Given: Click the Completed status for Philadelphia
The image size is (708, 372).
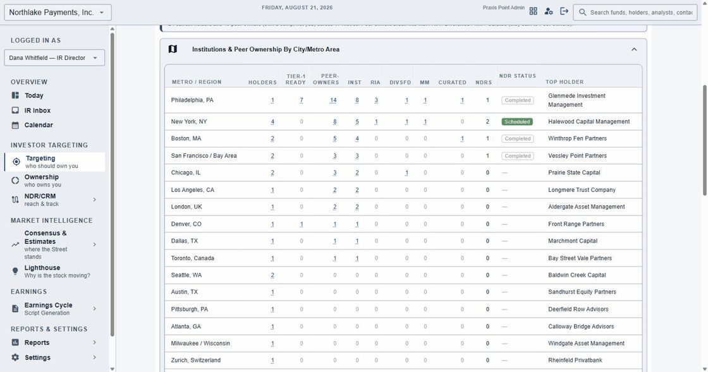Looking at the screenshot, I should tap(518, 100).
